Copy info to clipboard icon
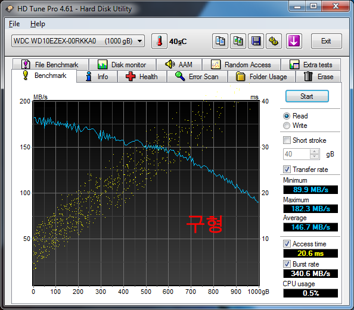This screenshot has width=354, height=310. 220,41
